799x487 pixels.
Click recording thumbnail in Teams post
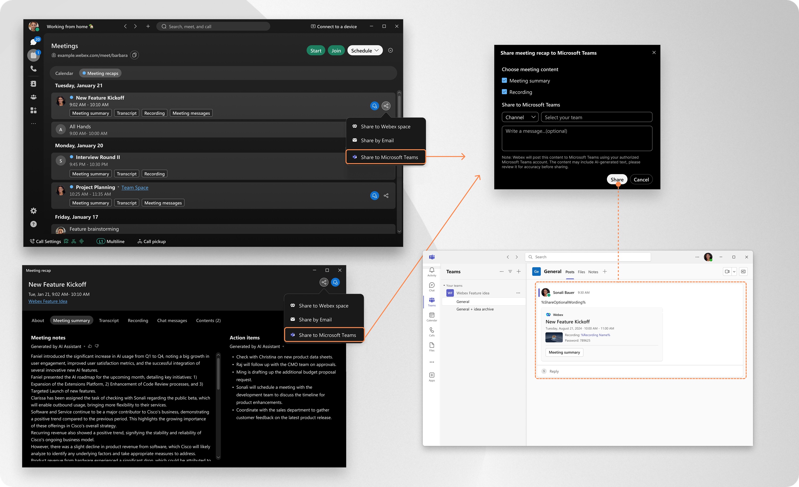click(x=554, y=337)
